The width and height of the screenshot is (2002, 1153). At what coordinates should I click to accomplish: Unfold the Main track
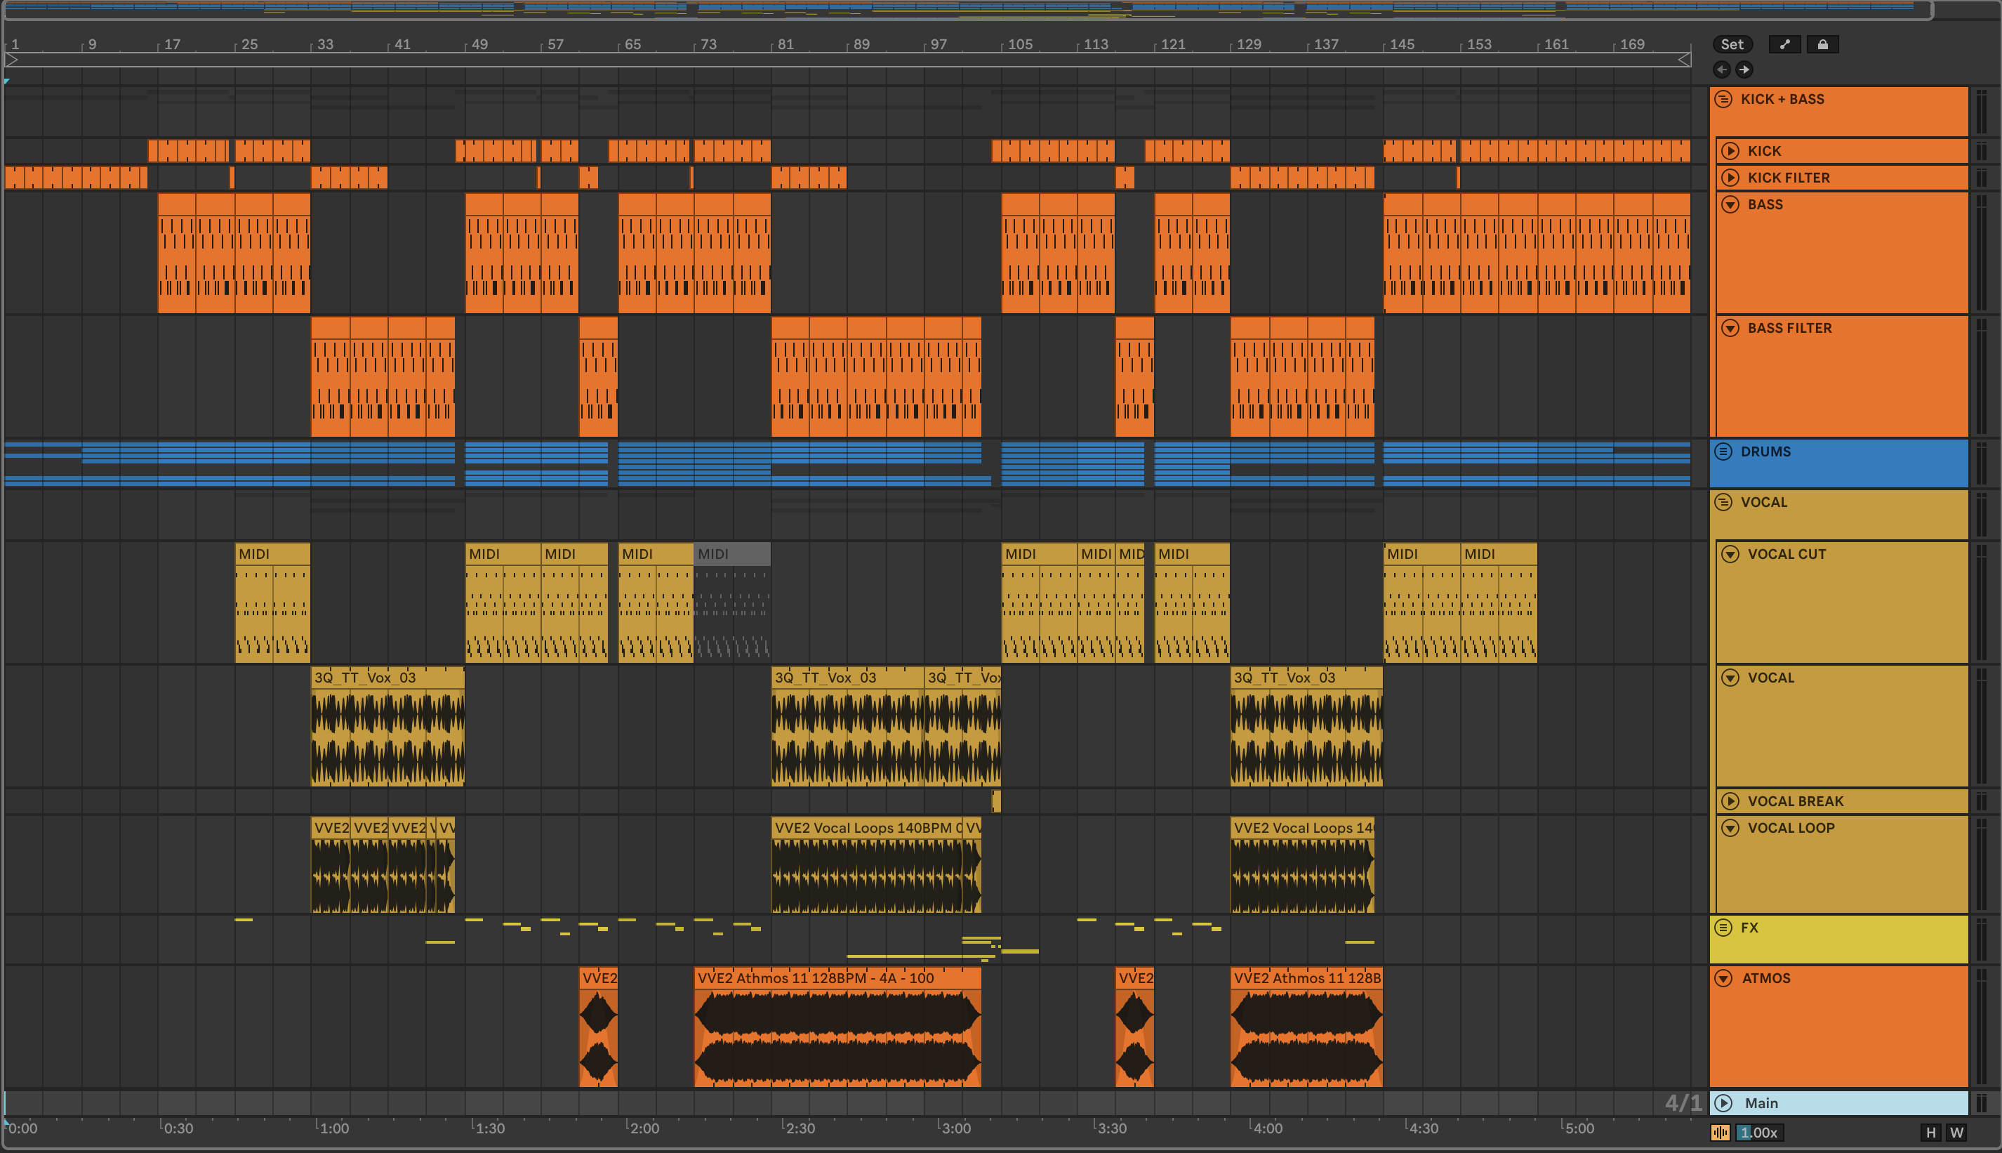(x=1723, y=1103)
